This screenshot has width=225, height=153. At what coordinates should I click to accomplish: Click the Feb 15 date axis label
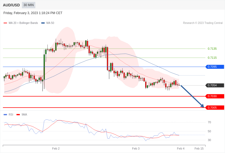point(199,148)
